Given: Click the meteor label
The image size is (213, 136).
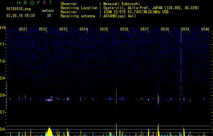Looking at the screenshot, I should tap(48, 11).
